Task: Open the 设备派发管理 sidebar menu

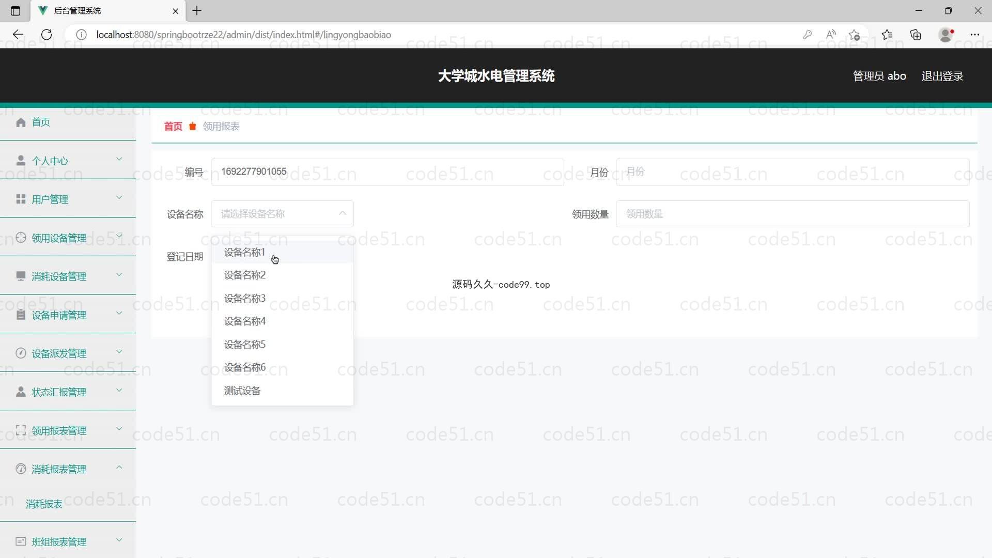Action: (x=68, y=353)
